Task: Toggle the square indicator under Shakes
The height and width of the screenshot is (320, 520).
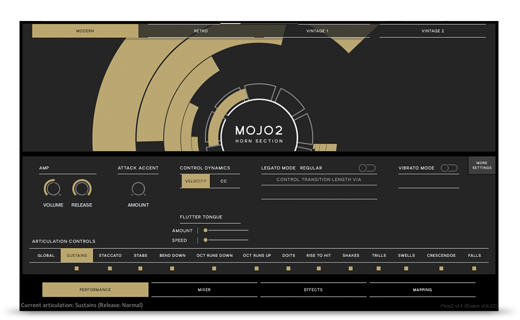Action: [350, 268]
